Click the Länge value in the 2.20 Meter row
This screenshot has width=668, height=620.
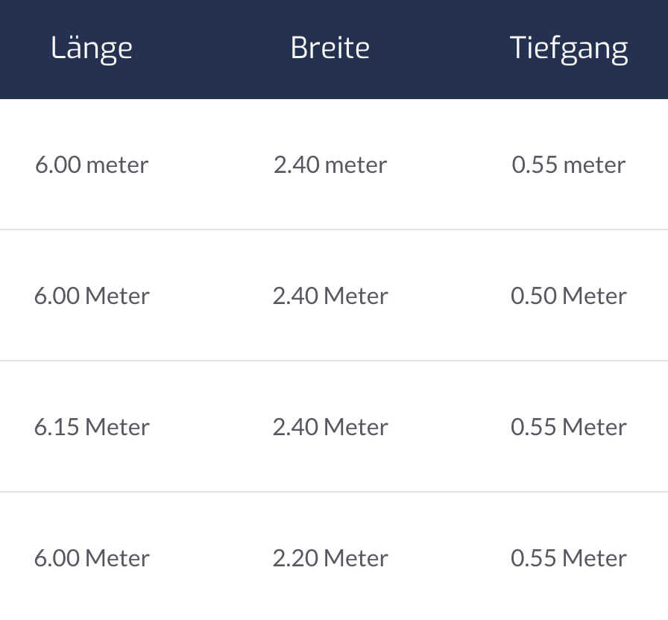pos(92,558)
